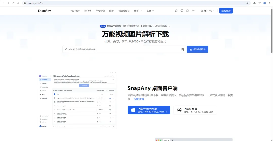Click the clipboard paste icon

click(x=183, y=49)
